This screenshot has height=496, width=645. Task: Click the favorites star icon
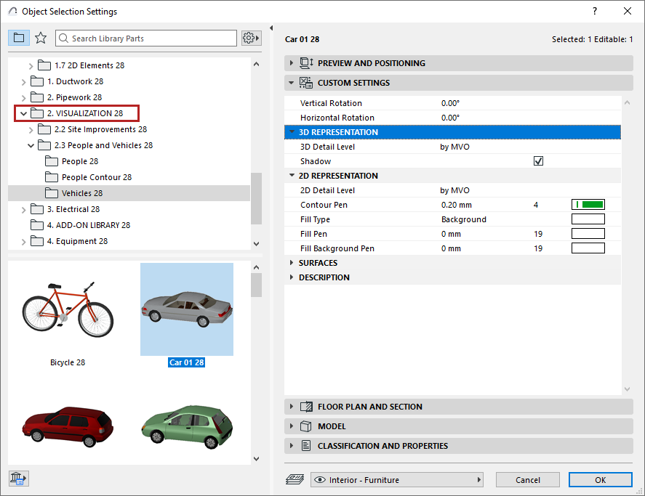click(41, 38)
